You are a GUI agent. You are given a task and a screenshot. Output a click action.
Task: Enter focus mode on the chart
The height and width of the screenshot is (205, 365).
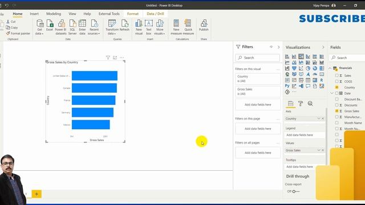115,58
